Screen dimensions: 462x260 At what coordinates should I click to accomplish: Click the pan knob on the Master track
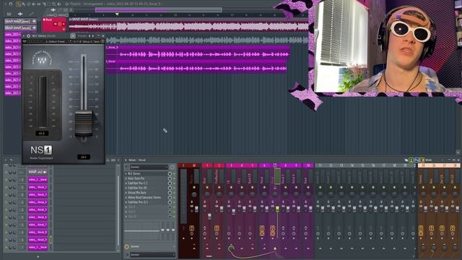(x=194, y=194)
